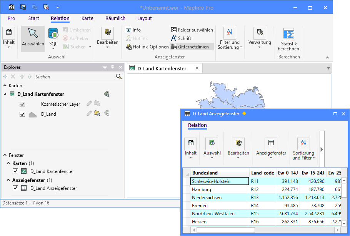This screenshot has width=350, height=236.
Task: Pin the Explorer panel with the pushpin icon
Action: 112,67
